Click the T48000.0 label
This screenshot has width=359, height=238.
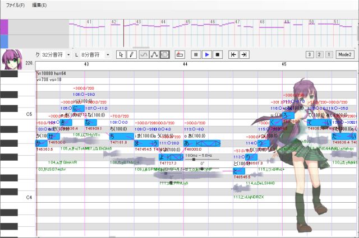point(193,149)
